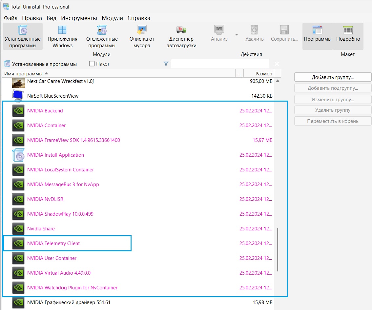Image resolution: width=372 pixels, height=310 pixels.
Task: Select NVIDIA NvDLISR icon
Action: click(18, 199)
